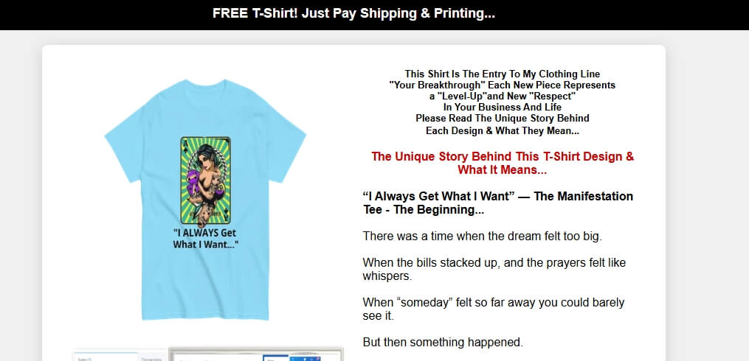Click the "This Shirt Is The Entry" line
749x361 pixels.
pos(502,74)
